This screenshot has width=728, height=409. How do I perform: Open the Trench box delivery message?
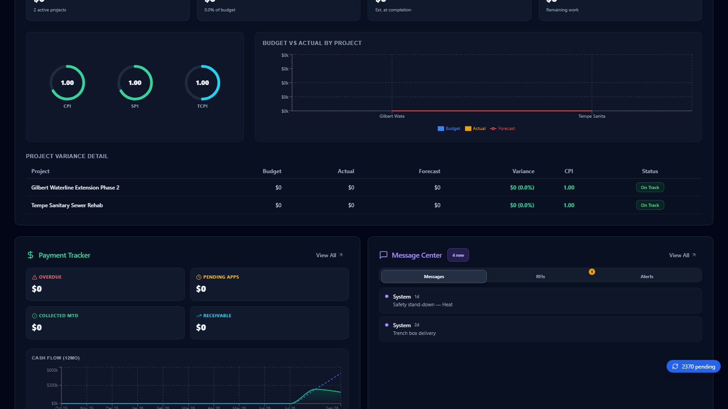541,329
